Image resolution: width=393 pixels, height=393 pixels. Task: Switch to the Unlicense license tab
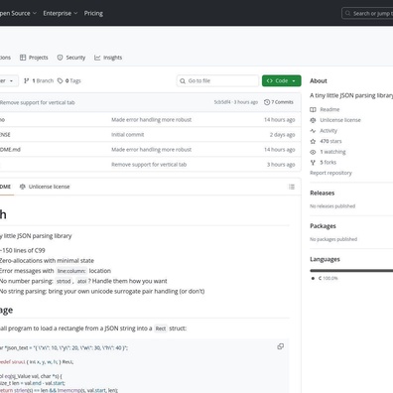coord(45,187)
